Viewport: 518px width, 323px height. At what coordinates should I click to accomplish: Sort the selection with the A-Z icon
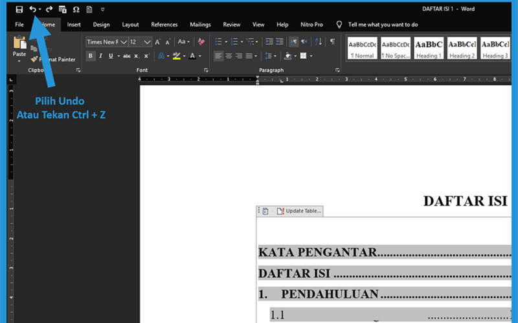tap(319, 41)
